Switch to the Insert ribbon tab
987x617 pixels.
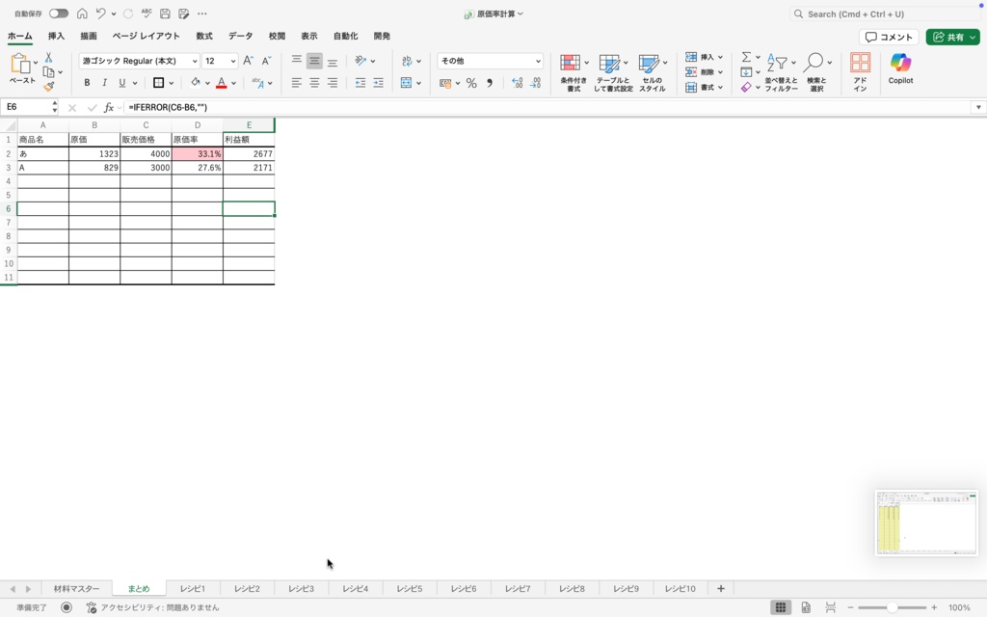click(x=56, y=36)
